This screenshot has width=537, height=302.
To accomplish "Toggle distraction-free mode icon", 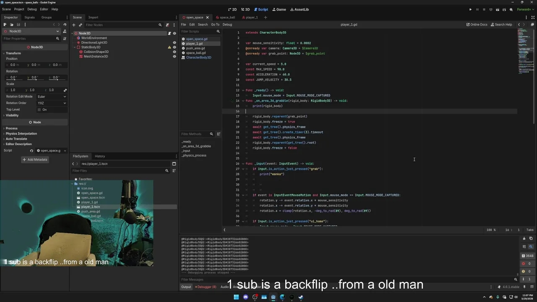I will pos(533,17).
